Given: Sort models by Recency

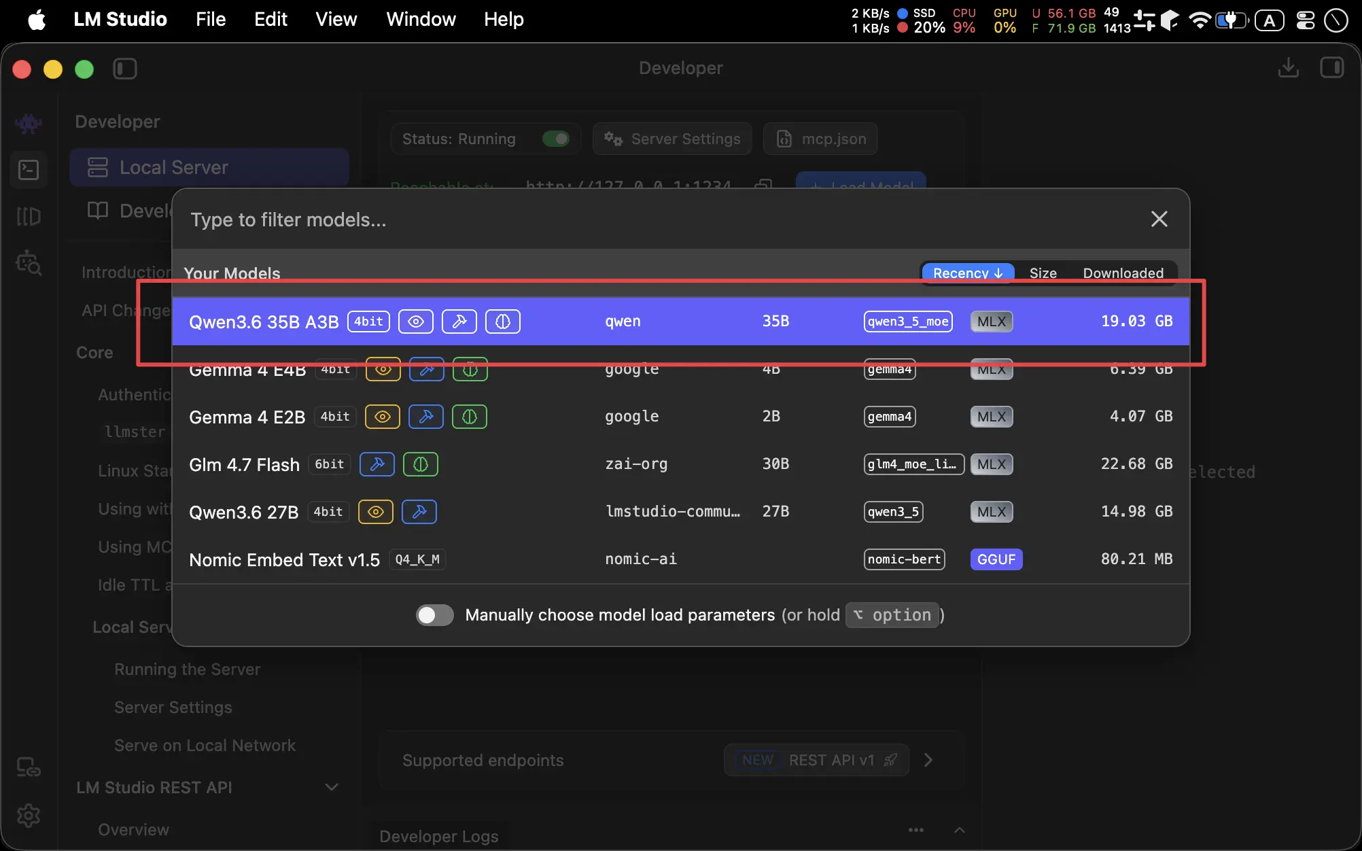Looking at the screenshot, I should (x=968, y=273).
